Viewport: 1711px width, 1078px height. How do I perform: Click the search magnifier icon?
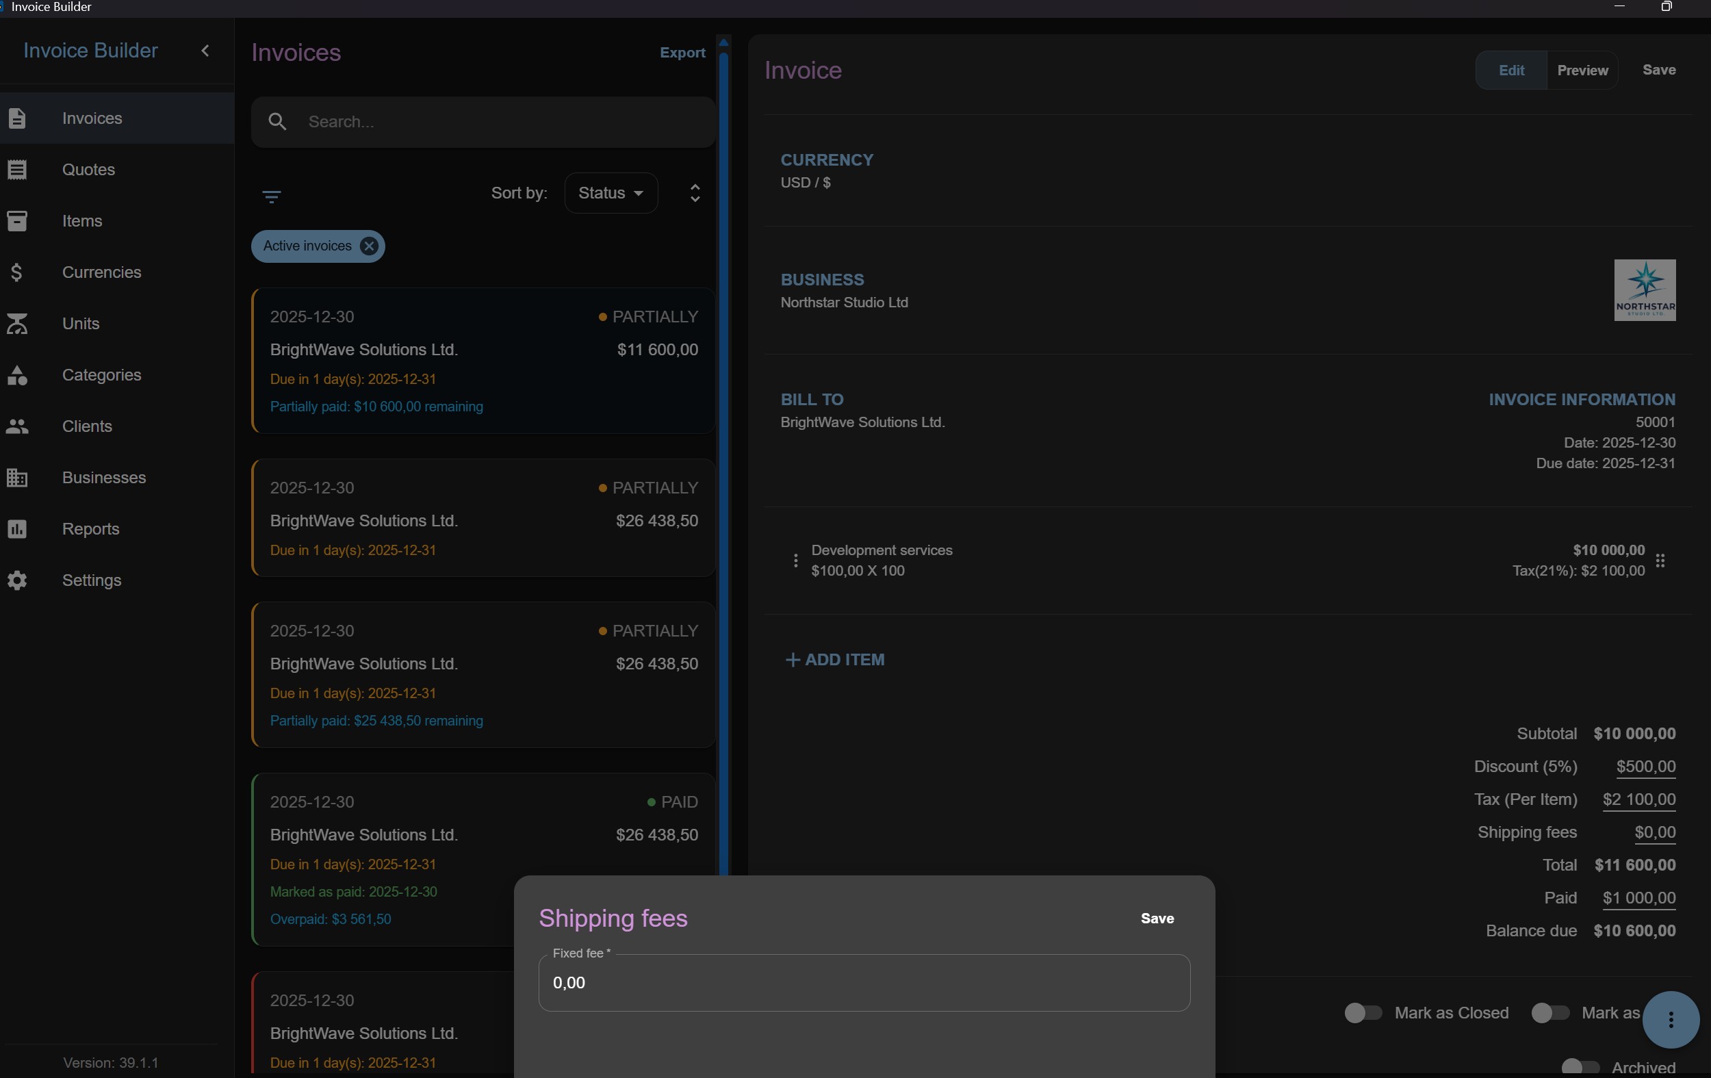(x=277, y=122)
